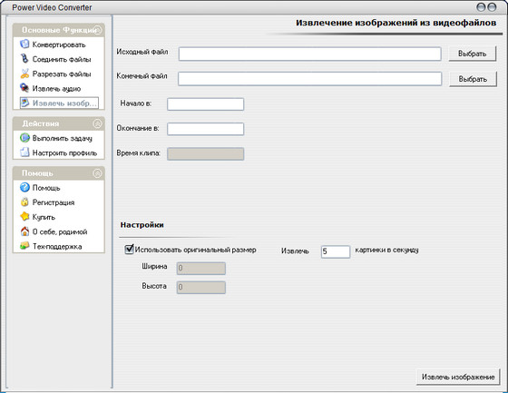
Task: Click the Регистрация lock icon
Action: 24,202
